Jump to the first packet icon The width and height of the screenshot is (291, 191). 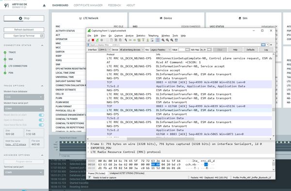[143, 40]
